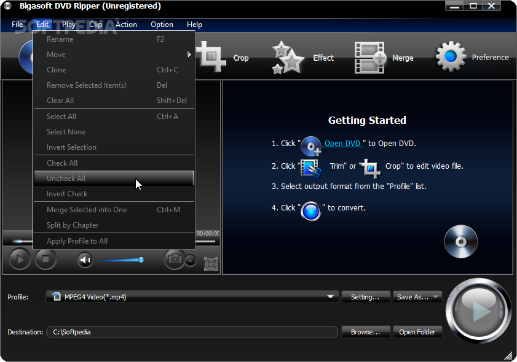The height and width of the screenshot is (362, 517).
Task: Click the MP4 file icon in Profile box
Action: pos(57,296)
